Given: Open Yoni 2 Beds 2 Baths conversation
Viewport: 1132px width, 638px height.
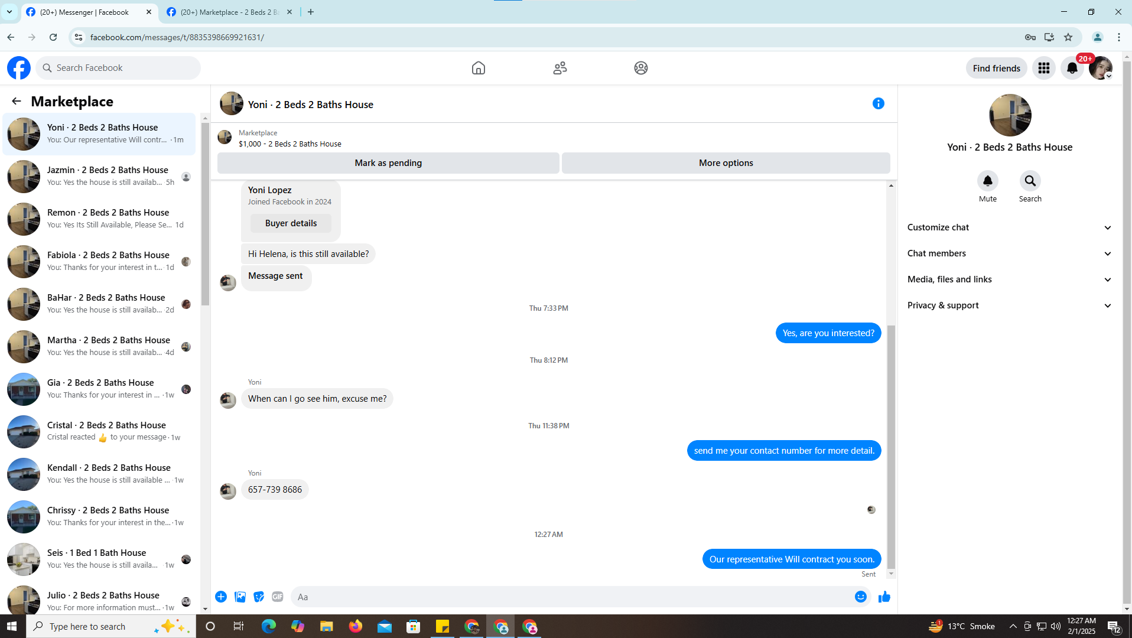Looking at the screenshot, I should point(99,134).
